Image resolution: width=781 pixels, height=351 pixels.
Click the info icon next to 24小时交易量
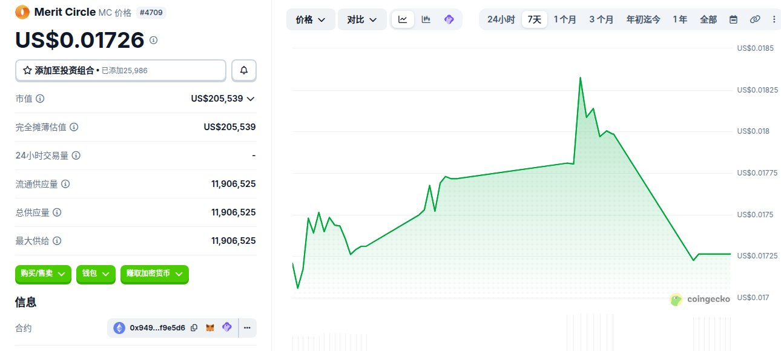coord(76,156)
